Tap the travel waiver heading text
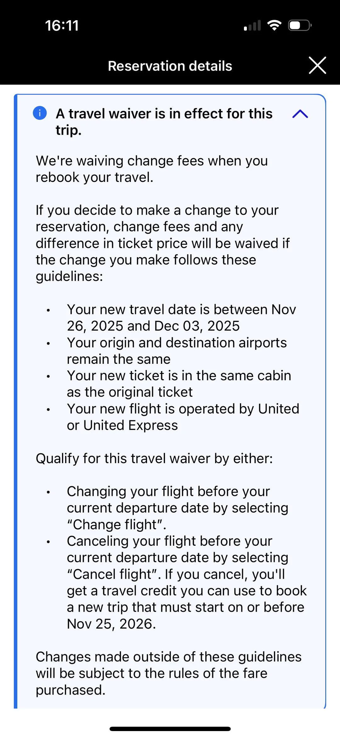Viewport: 340px width, 738px height. 164,122
